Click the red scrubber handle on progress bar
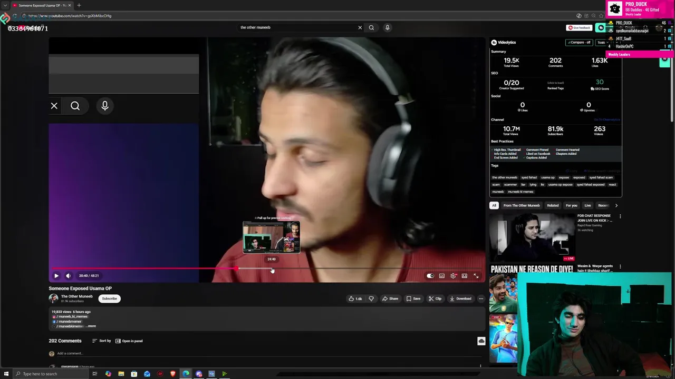The width and height of the screenshot is (675, 379). point(237,269)
